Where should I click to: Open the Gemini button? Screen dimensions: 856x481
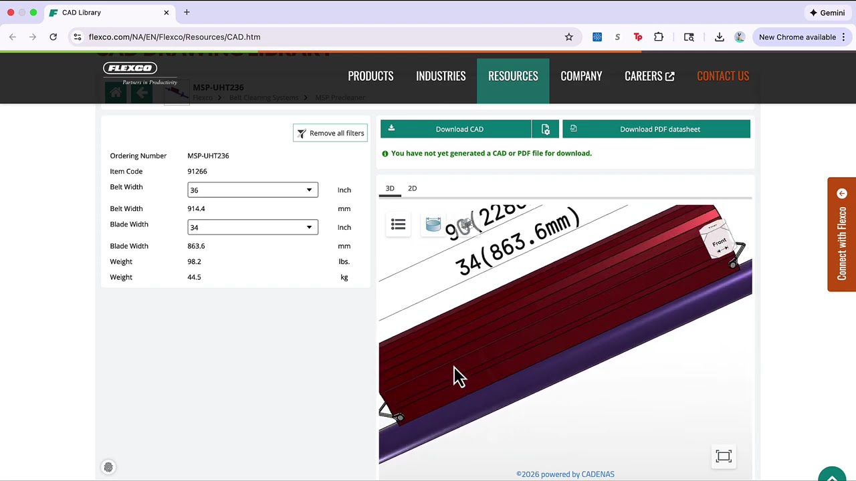827,13
